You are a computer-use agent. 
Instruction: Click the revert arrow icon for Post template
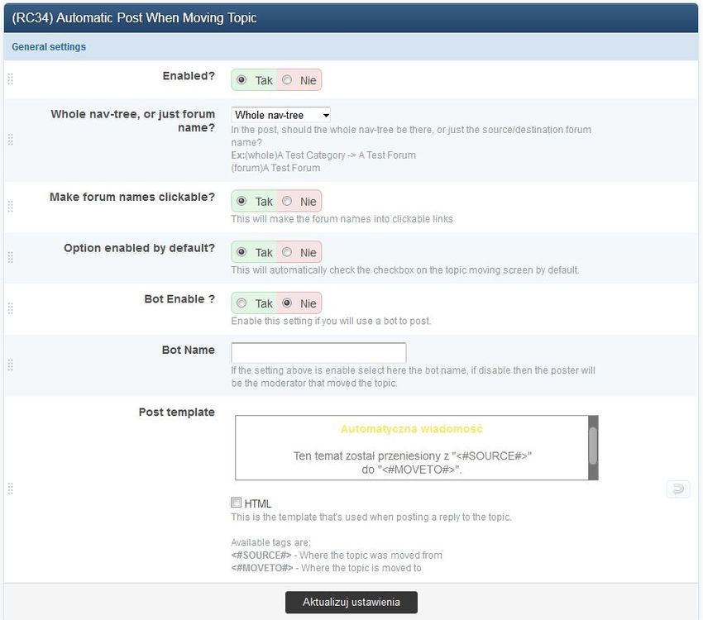click(677, 489)
